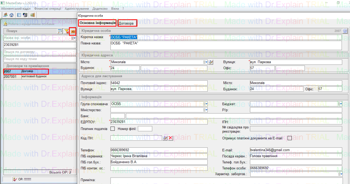Click the home icon in main toolbar

click(11, 15)
